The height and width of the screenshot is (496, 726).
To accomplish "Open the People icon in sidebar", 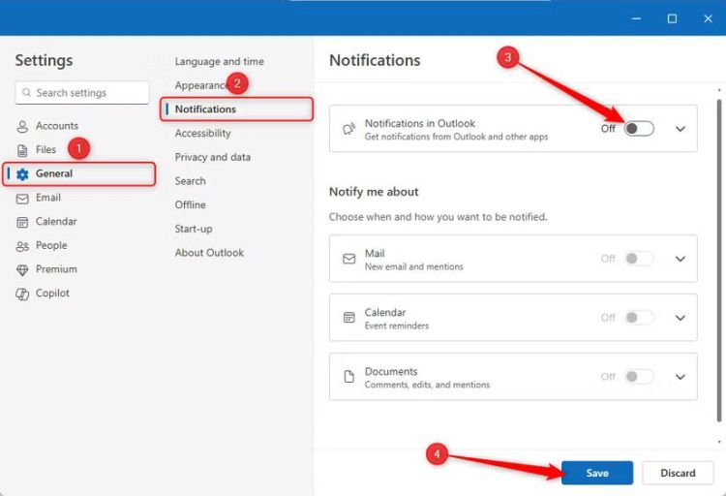I will coord(22,246).
